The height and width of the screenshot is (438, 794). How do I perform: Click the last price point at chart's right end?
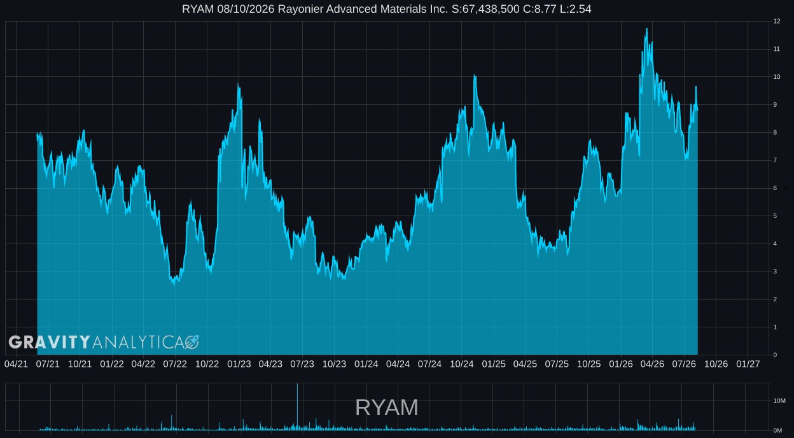coord(697,111)
